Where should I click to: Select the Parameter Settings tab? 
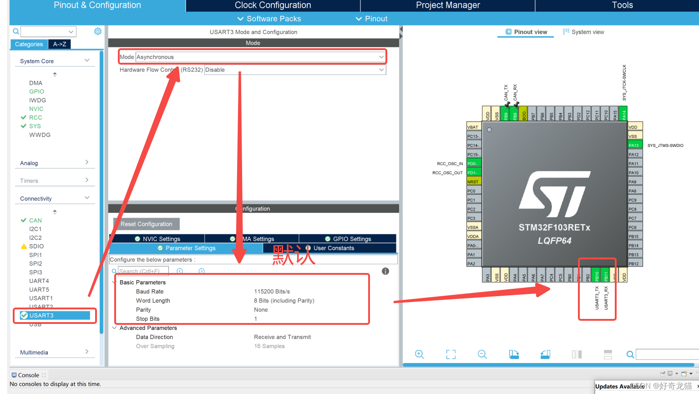click(186, 248)
